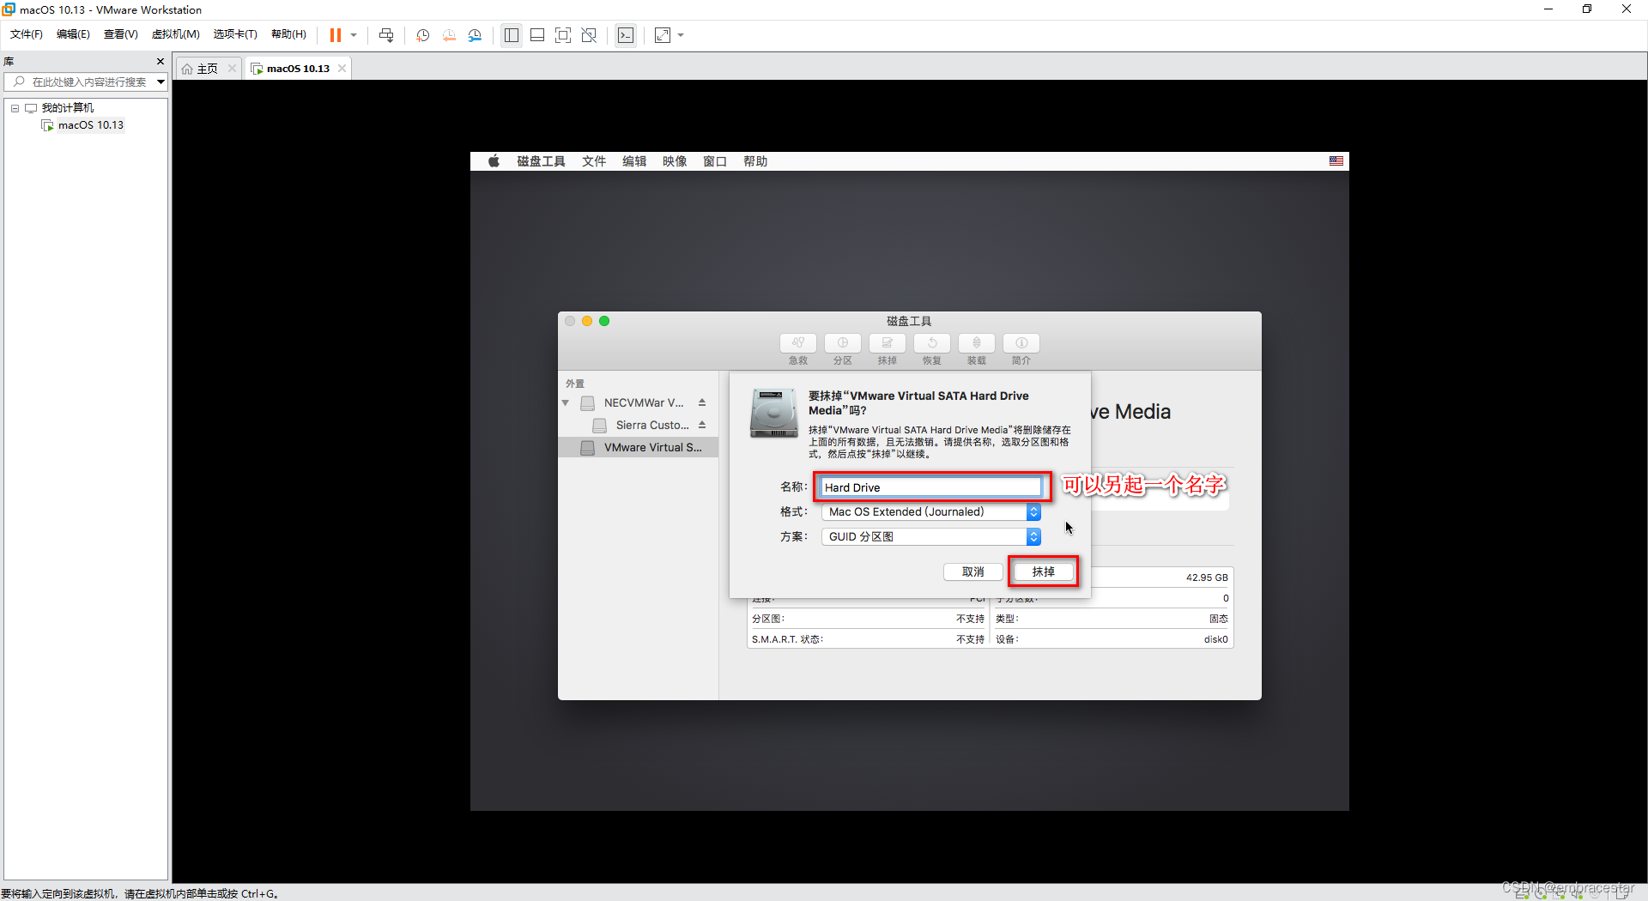Screen dimensions: 1648x901
Task: Click the Unity mode toolbar icon
Action: click(589, 35)
